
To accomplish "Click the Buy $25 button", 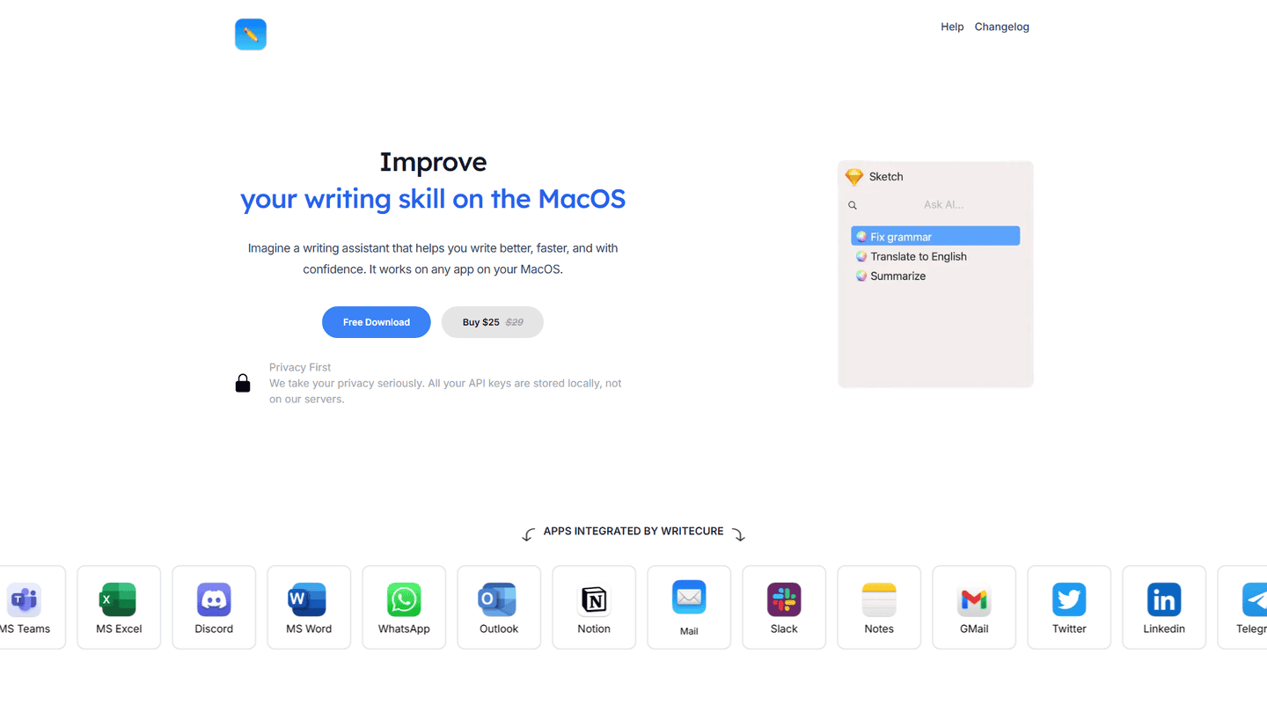I will click(492, 322).
